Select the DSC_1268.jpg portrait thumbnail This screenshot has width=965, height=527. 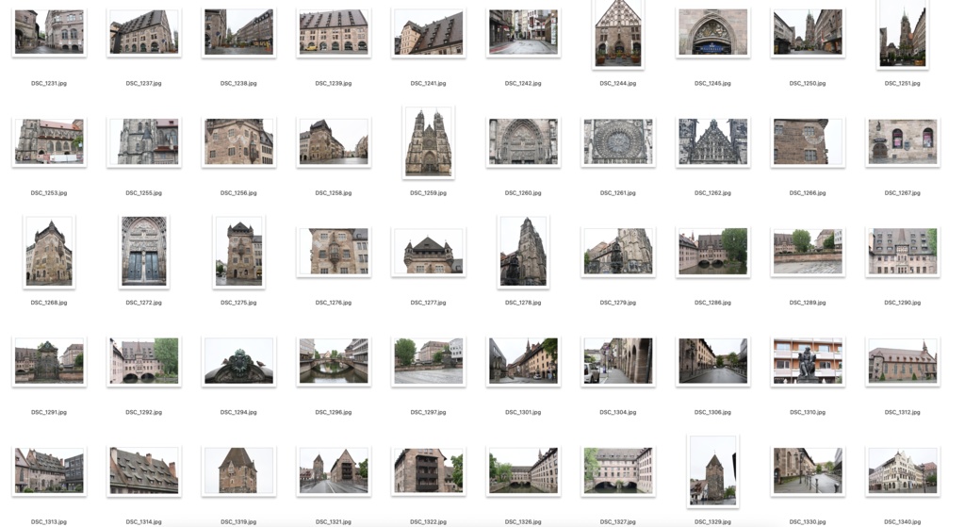(x=49, y=252)
